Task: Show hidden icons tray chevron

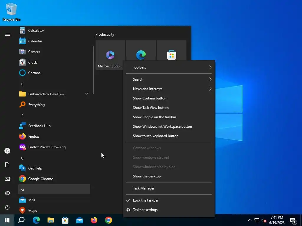Action: [250, 220]
